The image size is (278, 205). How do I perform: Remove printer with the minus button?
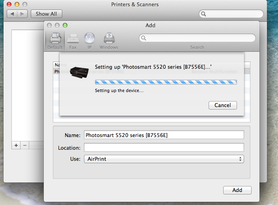(x=25, y=145)
